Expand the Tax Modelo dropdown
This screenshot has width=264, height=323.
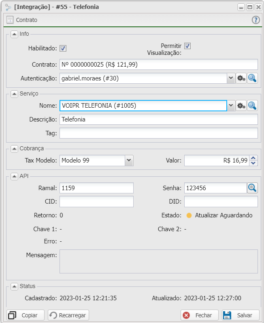129,160
